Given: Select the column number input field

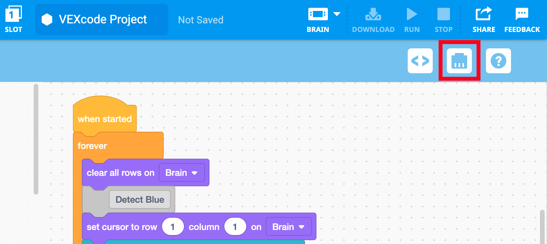Looking at the screenshot, I should (x=235, y=227).
